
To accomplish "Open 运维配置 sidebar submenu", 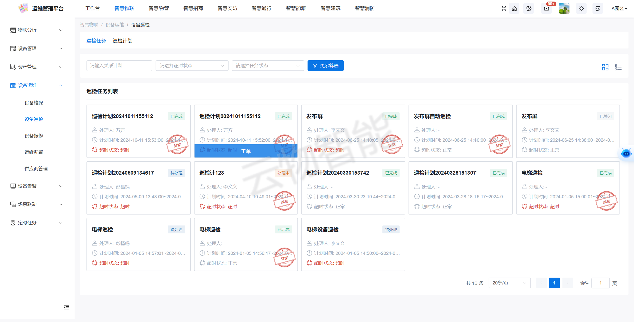I will (34, 152).
